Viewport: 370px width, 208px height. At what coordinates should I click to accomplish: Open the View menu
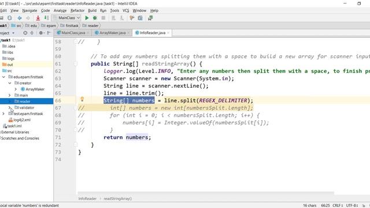point(14,10)
